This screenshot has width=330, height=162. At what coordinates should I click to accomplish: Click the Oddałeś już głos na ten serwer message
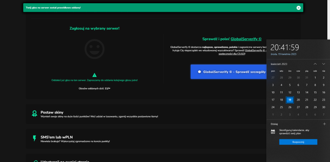94,80
